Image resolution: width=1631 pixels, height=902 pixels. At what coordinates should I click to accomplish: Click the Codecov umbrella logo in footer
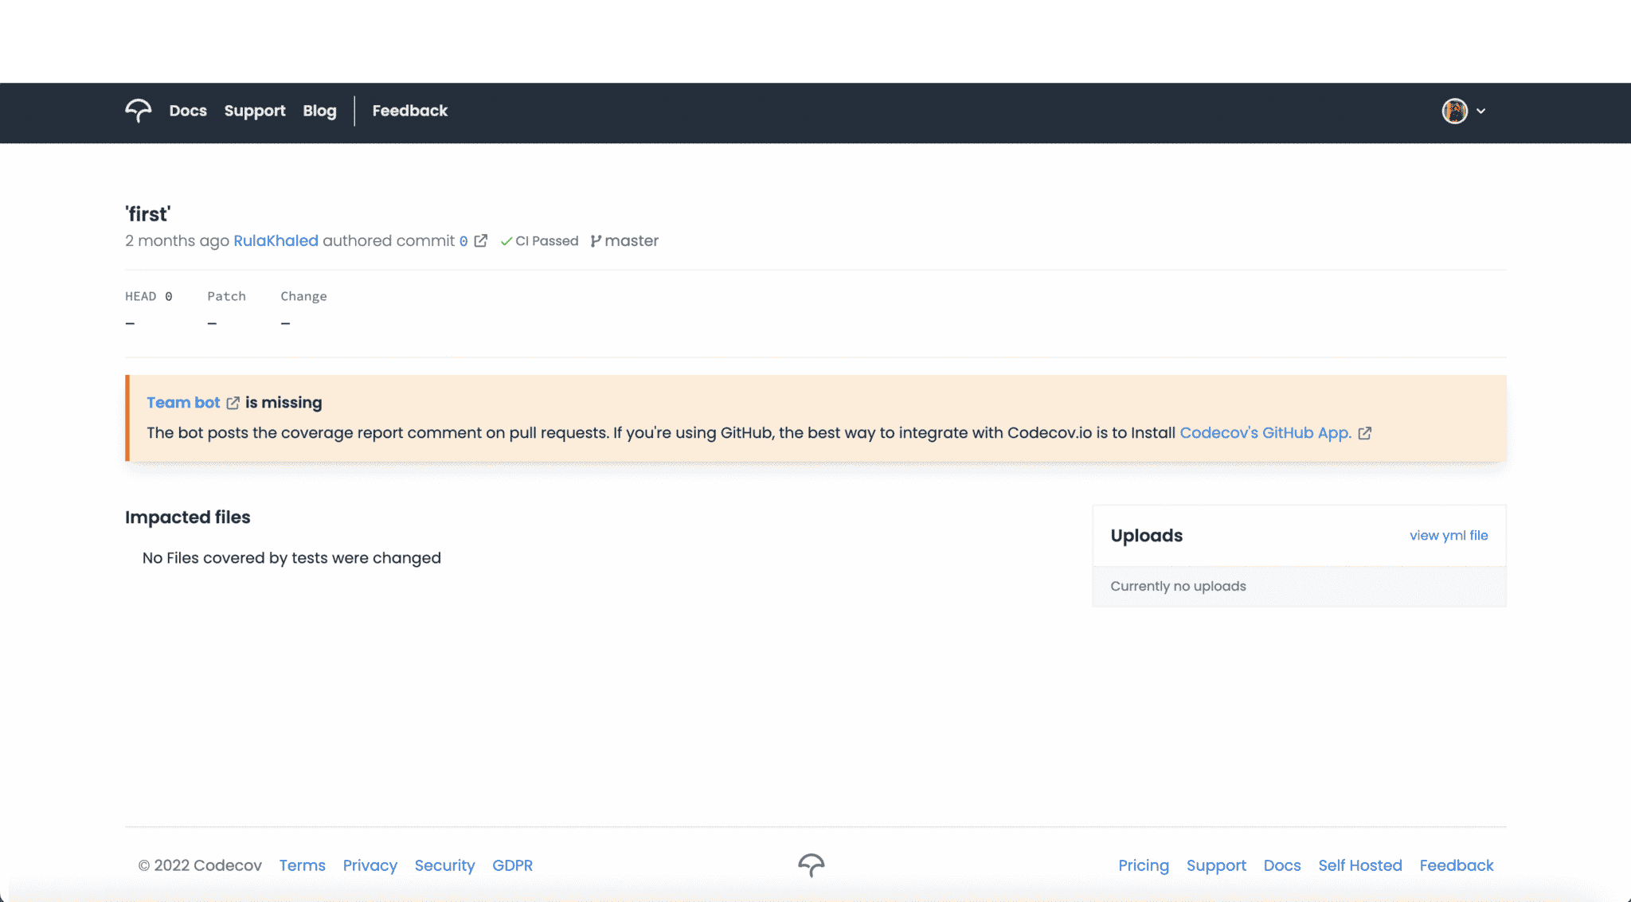click(812, 865)
